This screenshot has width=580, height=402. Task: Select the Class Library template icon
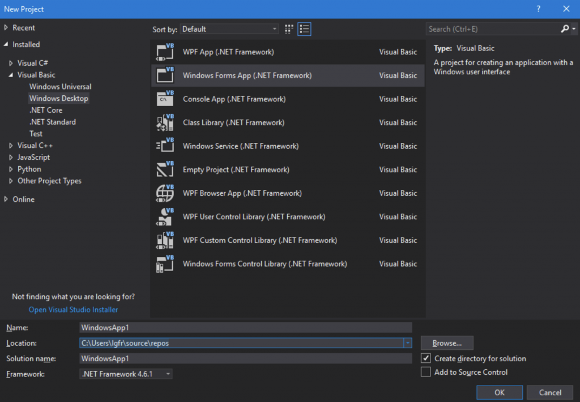point(164,122)
